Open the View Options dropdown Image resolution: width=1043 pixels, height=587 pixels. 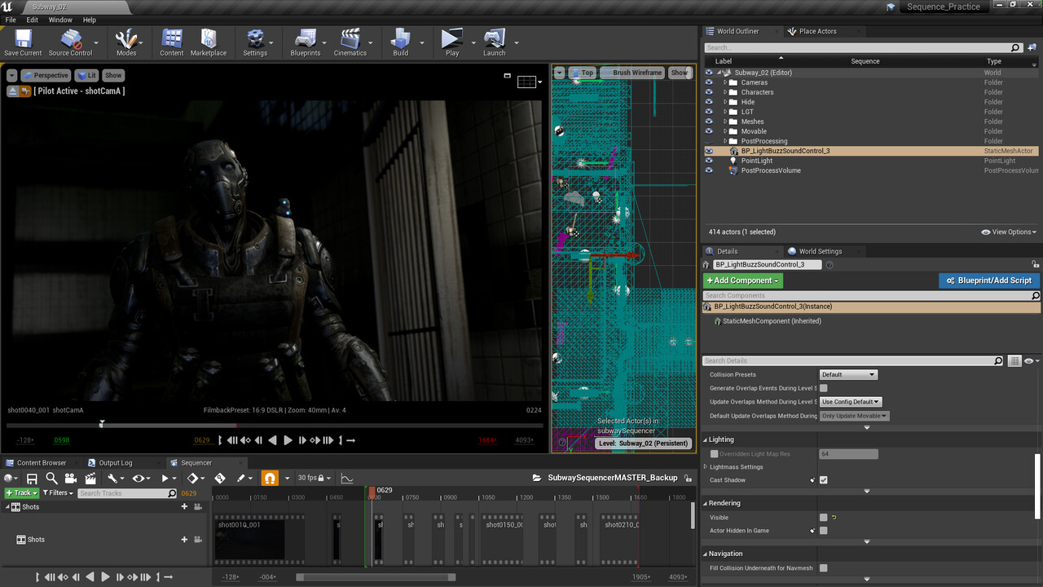(1009, 232)
